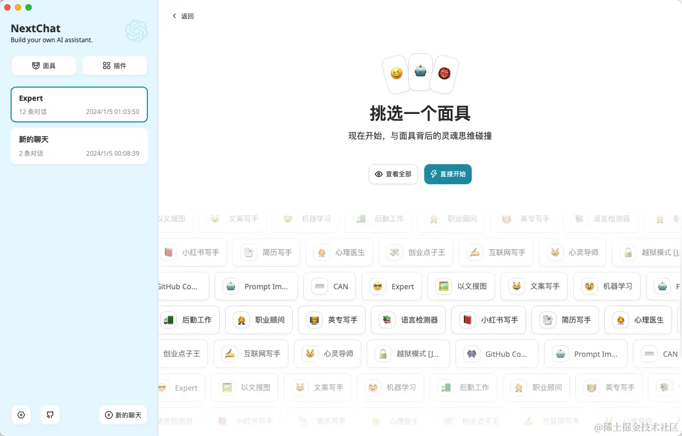Image resolution: width=682 pixels, height=436 pixels.
Task: Open the Expert chat in the sidebar
Action: [x=79, y=105]
